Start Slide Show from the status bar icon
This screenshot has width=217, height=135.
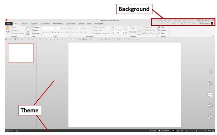tap(186, 131)
